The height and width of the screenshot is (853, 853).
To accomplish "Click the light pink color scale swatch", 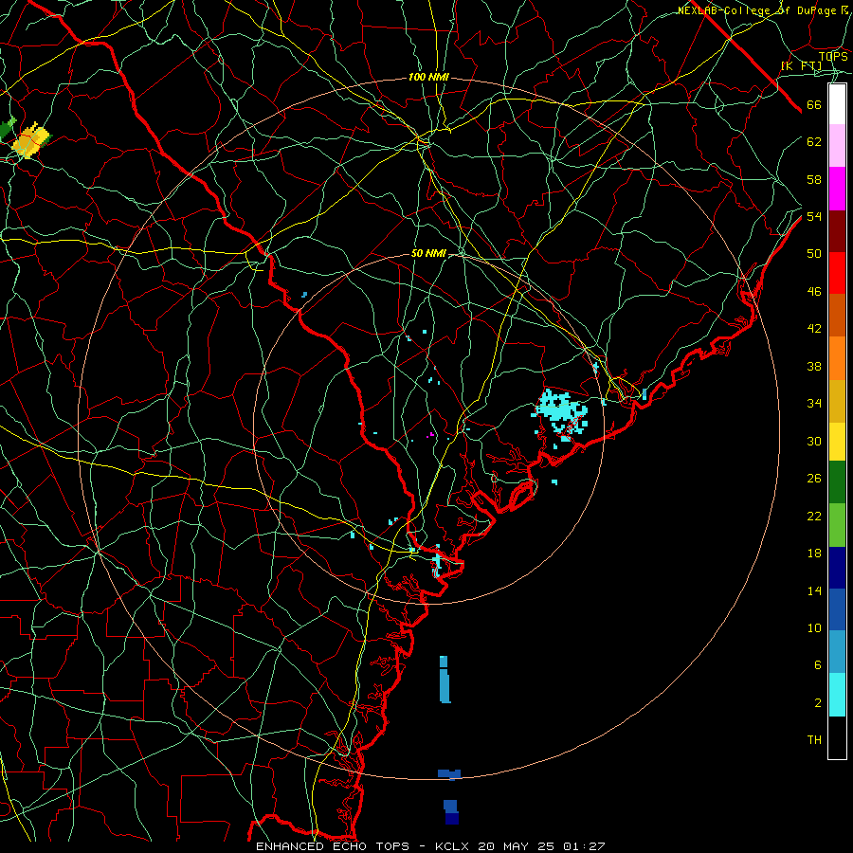I will (x=837, y=146).
